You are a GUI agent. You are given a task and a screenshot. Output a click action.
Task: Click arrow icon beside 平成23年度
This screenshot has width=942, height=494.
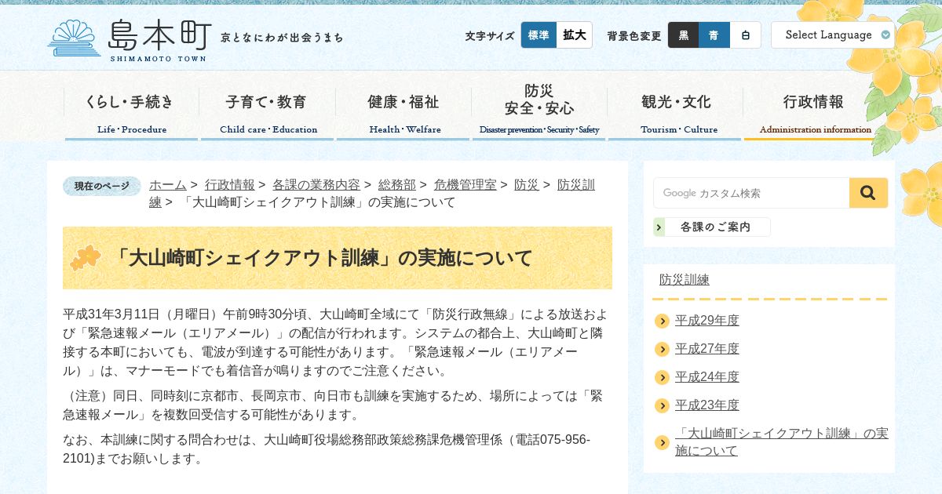(x=662, y=405)
